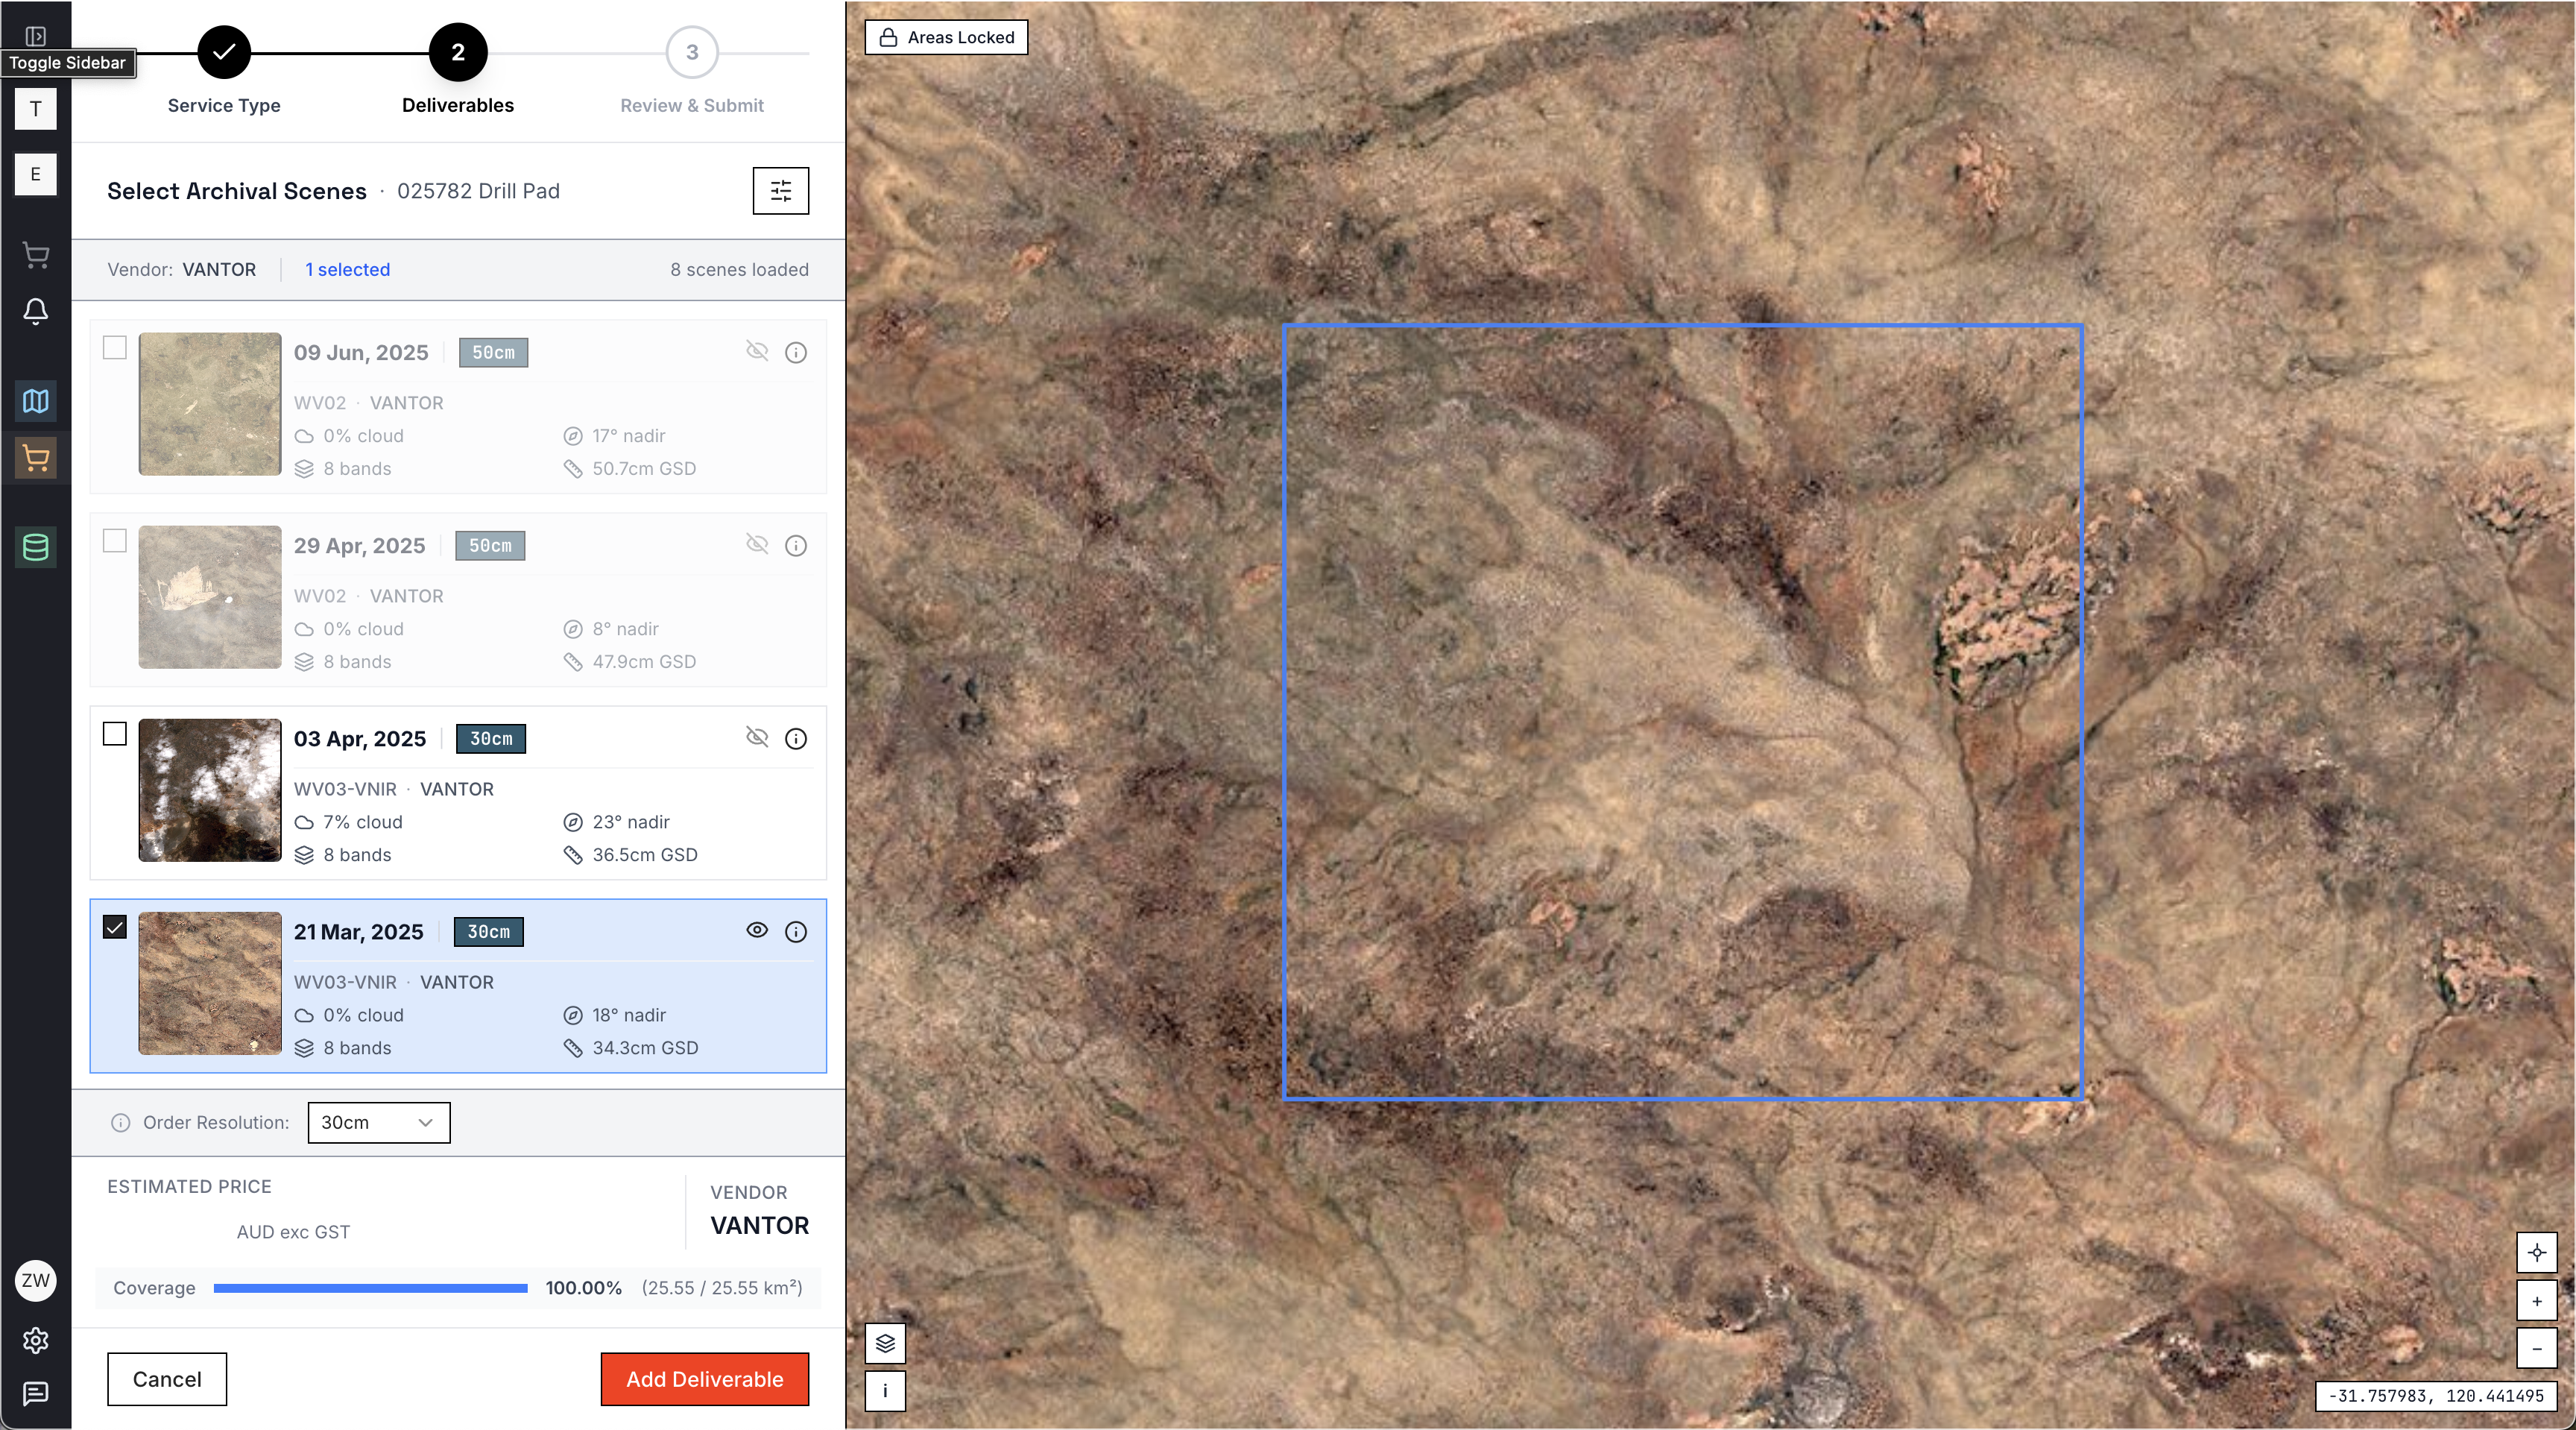Screen dimensions: 2576x1430
Task: Toggle the map layers icon
Action: (x=884, y=1344)
